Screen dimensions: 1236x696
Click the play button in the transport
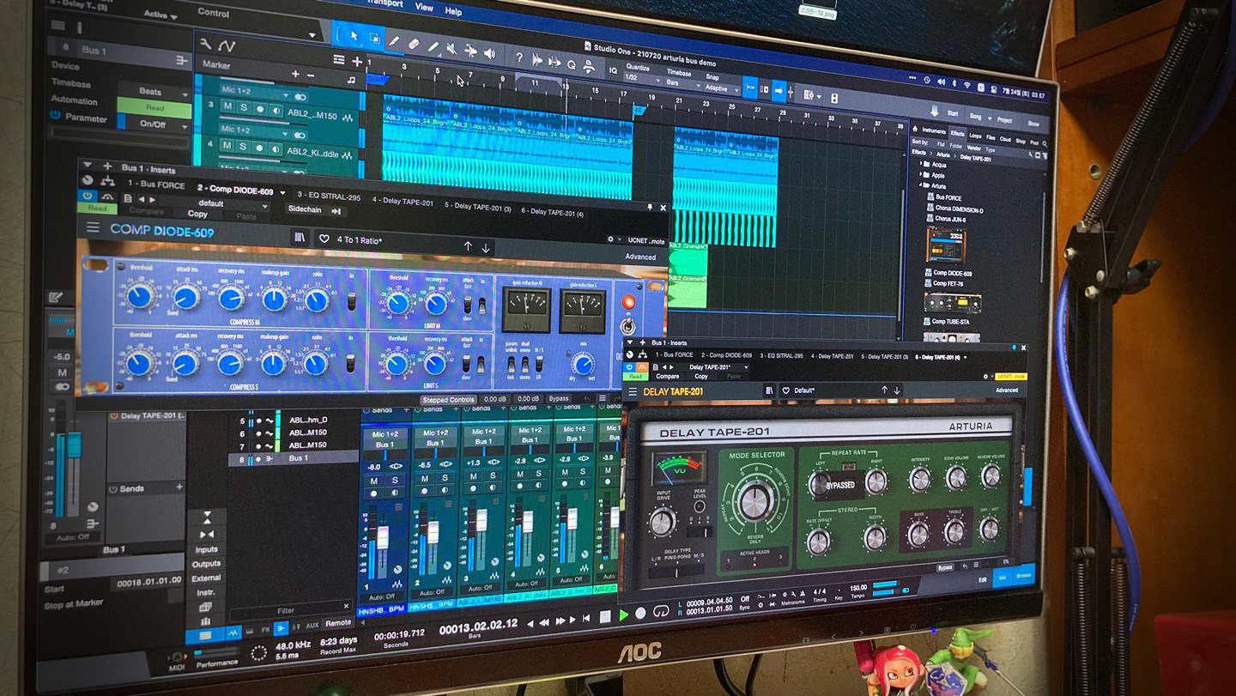pyautogui.click(x=624, y=614)
